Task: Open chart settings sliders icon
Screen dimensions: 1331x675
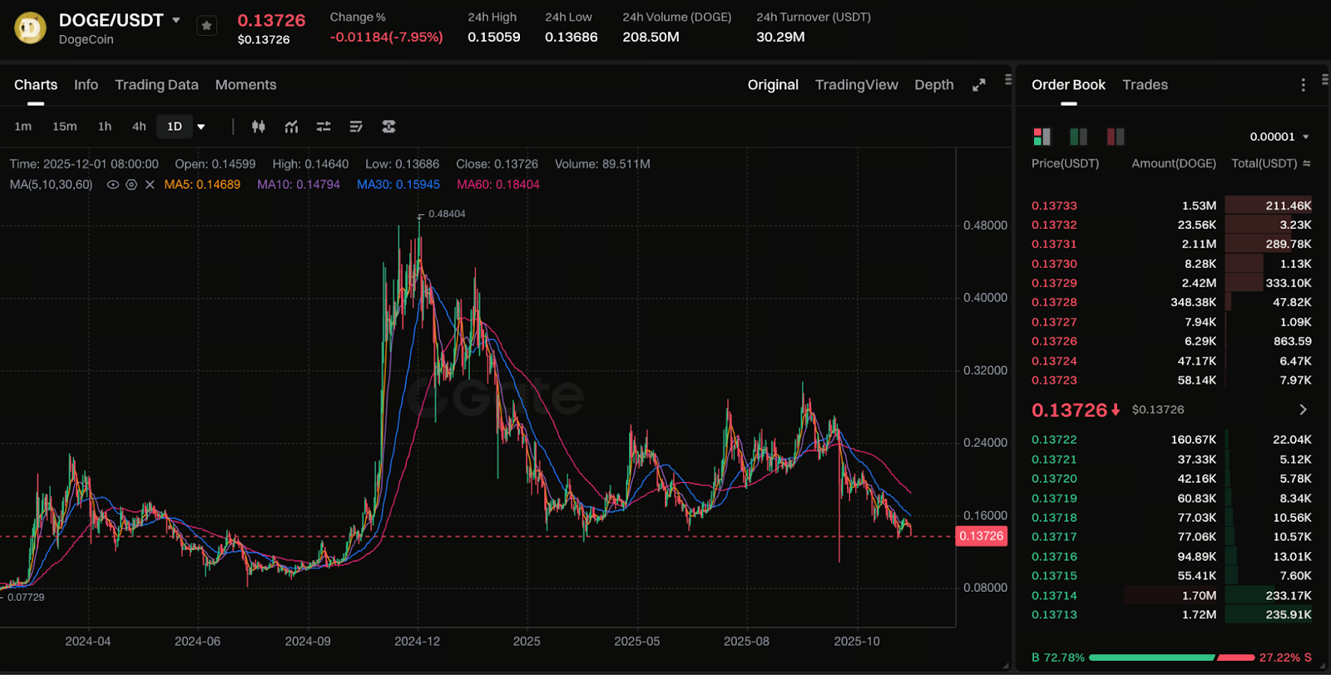Action: click(324, 127)
